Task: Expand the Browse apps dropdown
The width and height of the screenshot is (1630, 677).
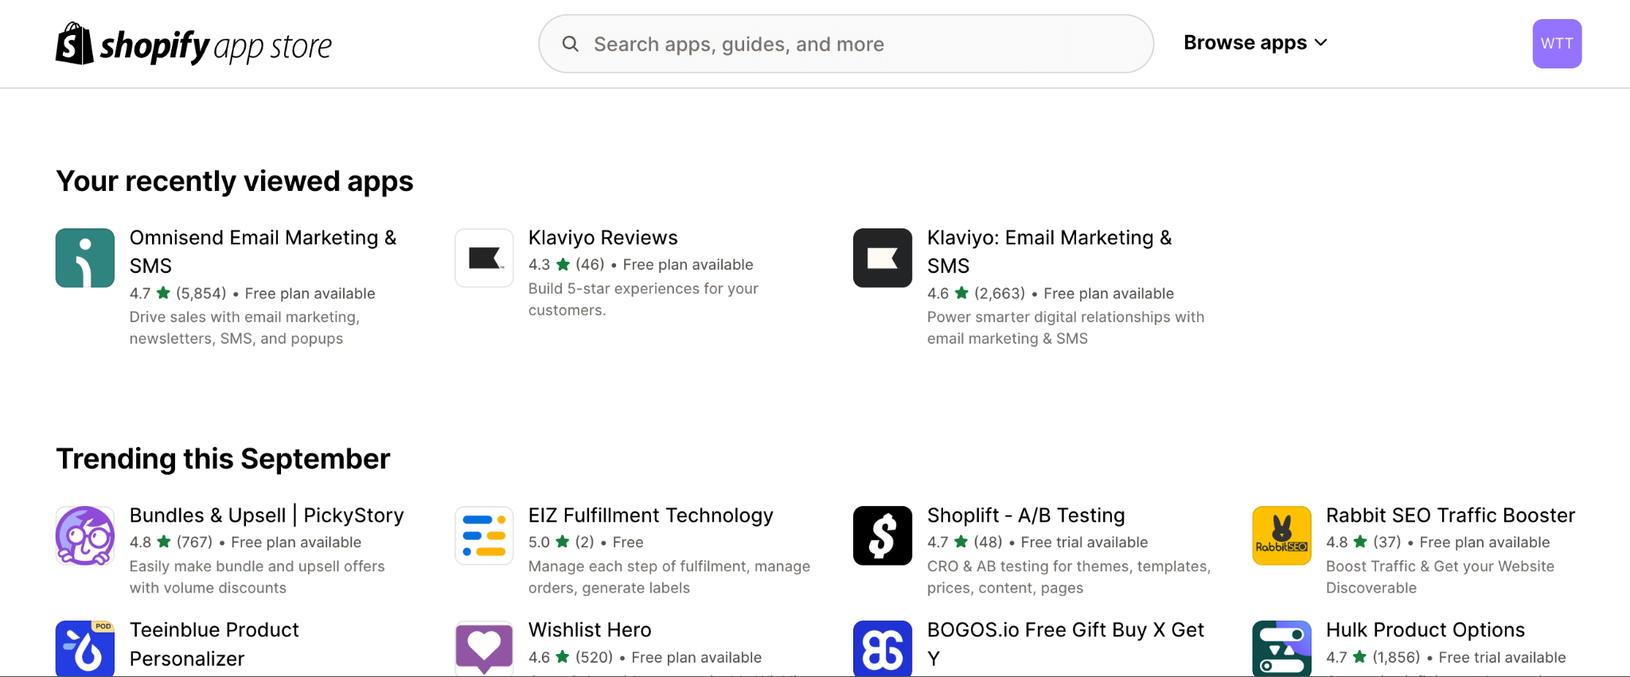Action: 1255,43
